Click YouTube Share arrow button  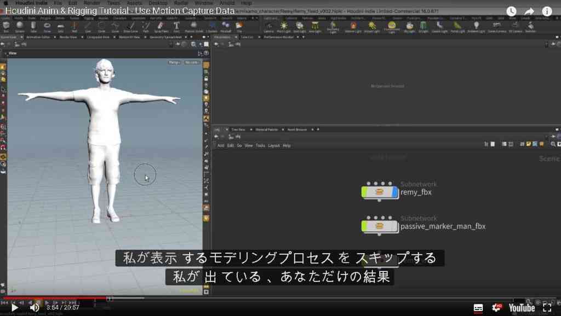[x=529, y=11]
